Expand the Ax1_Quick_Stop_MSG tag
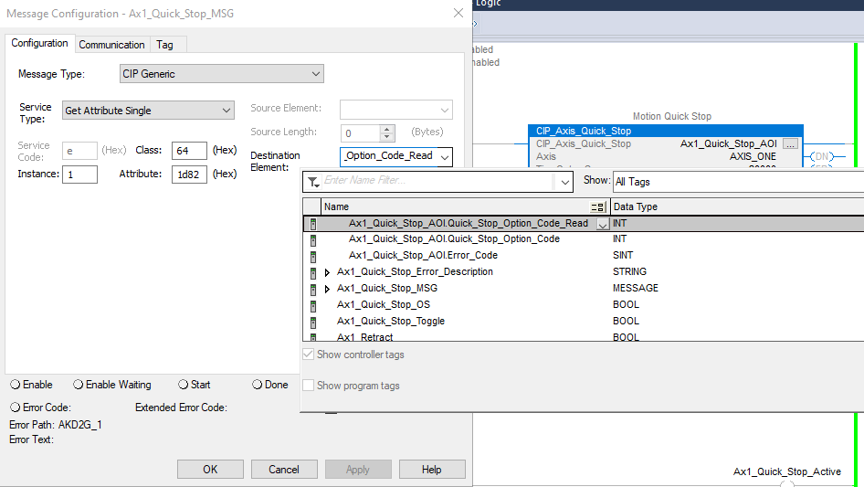The height and width of the screenshot is (487, 864). [327, 289]
